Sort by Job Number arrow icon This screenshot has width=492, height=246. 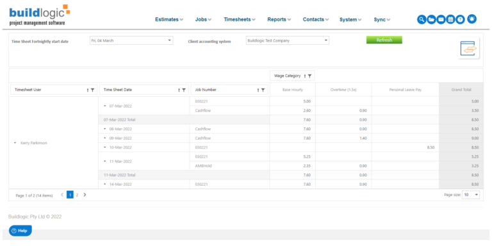point(258,90)
